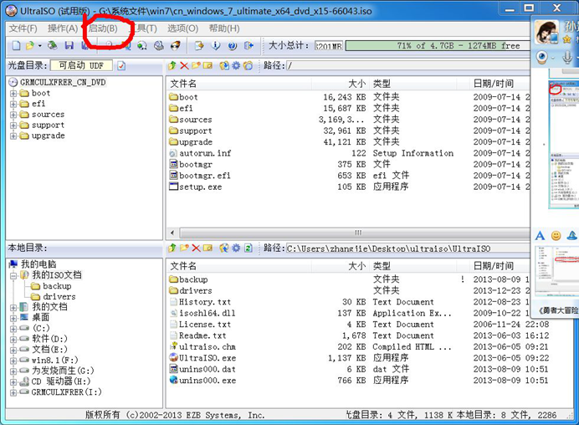Click the gear icon in local panel toolbar
This screenshot has height=425, width=579.
(236, 248)
